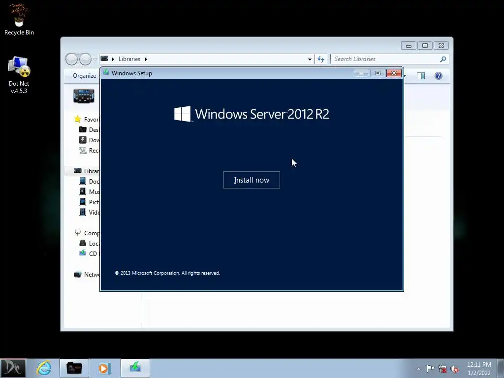504x378 pixels.
Task: Click the Back button in Libraries window
Action: coord(71,59)
